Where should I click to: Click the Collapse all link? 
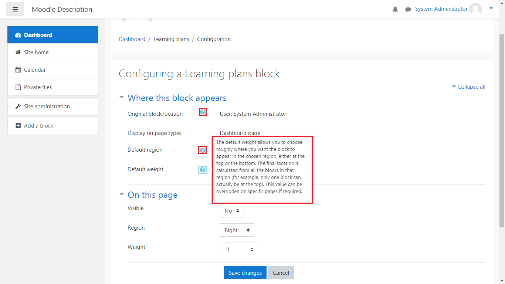click(x=471, y=87)
